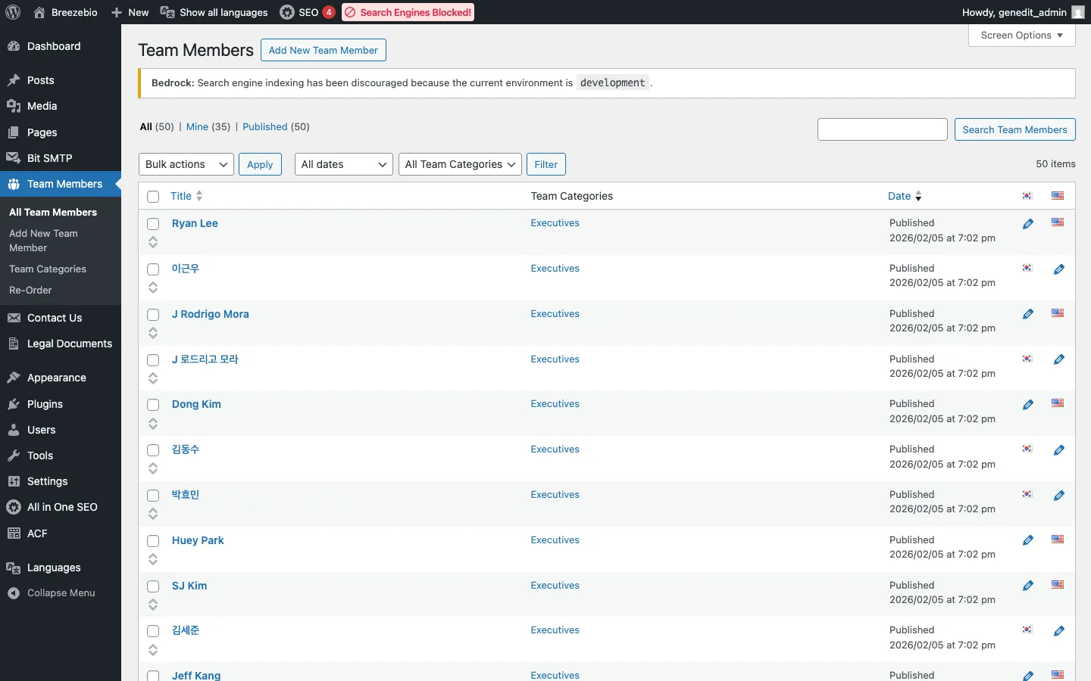
Task: Click the reorder arrows icon under Ryan Lee
Action: [153, 242]
